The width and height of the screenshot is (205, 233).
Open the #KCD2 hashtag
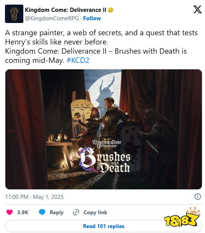78,60
